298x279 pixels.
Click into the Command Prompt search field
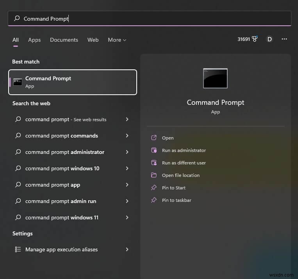pos(149,18)
